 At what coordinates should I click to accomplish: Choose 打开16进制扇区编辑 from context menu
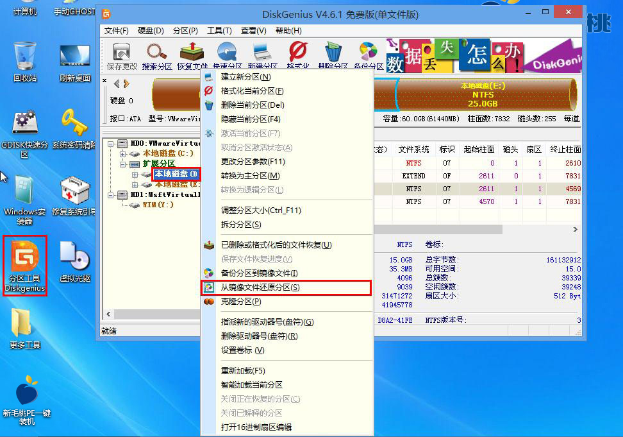287,427
